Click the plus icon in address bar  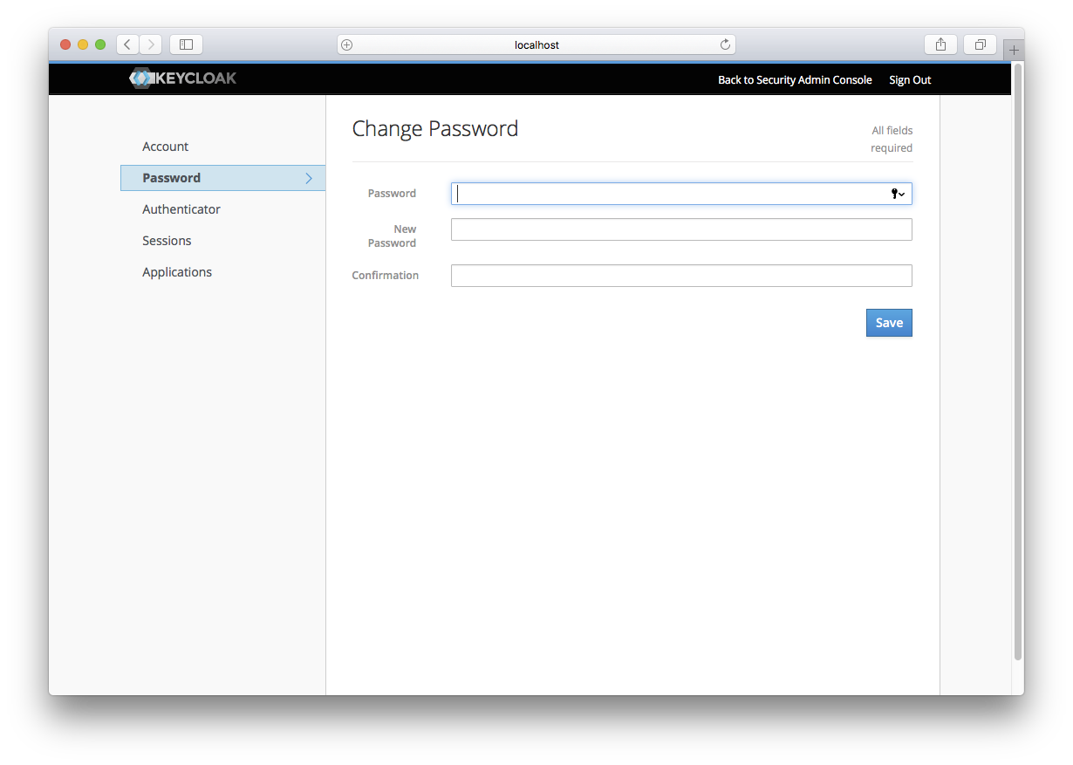point(347,44)
